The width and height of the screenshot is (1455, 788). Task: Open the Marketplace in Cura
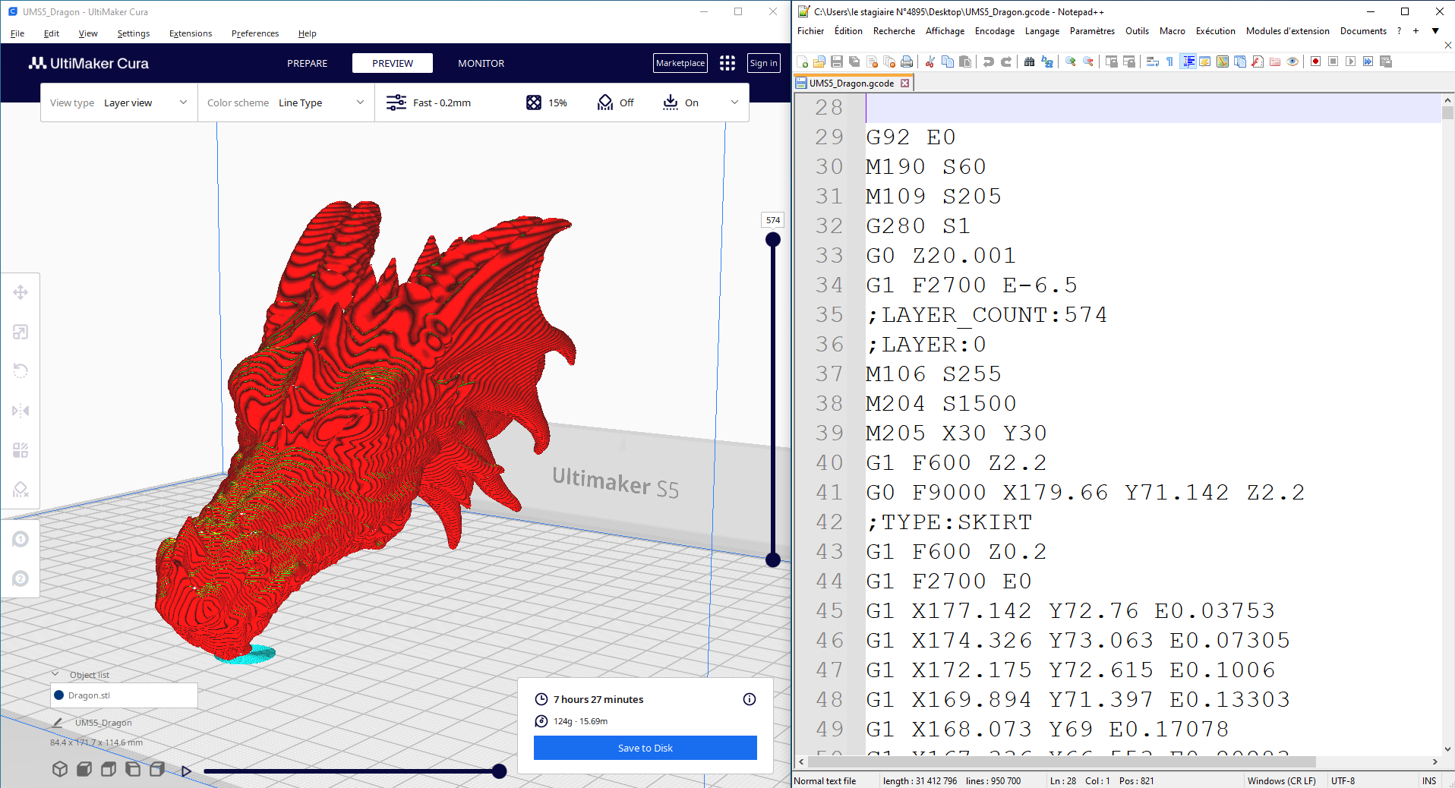680,63
